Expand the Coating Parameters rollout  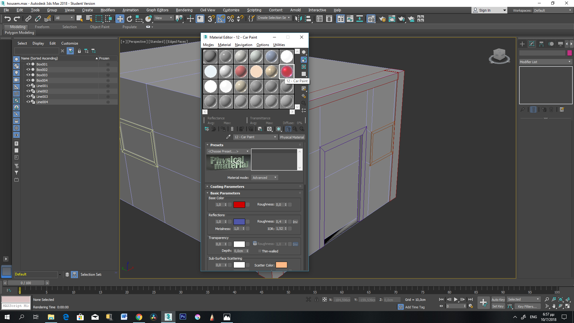227,187
